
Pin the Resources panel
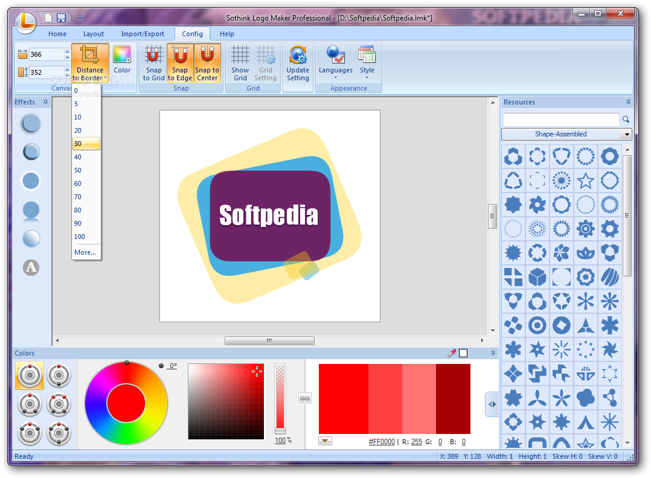628,102
